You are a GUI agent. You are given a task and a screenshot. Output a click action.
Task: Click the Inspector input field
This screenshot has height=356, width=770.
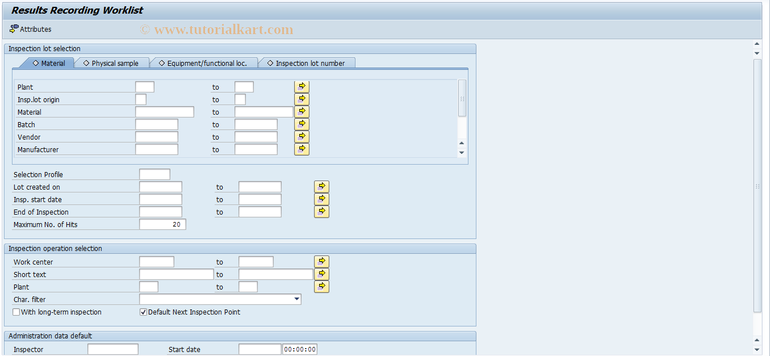click(113, 349)
